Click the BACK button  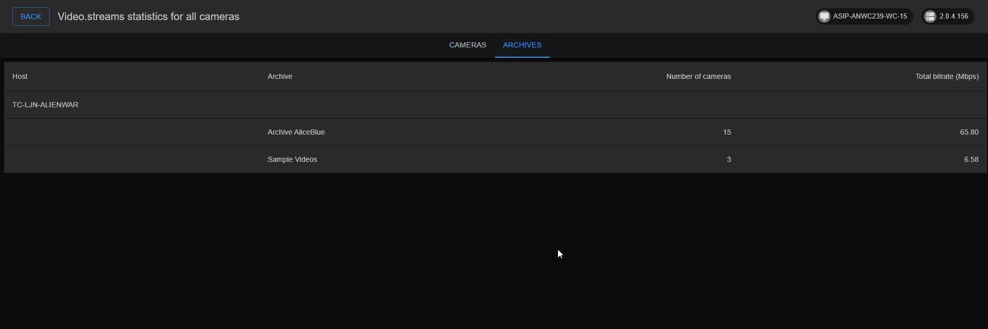[30, 17]
